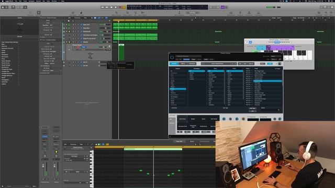The height and width of the screenshot is (188, 335).
Task: Click the Rewind transport button
Action: (x=103, y=7)
